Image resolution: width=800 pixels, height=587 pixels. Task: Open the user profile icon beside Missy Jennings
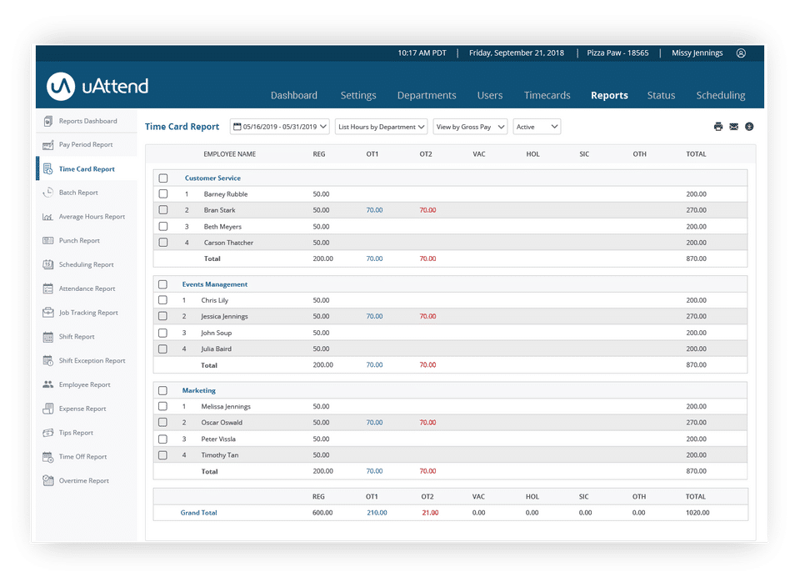(x=741, y=53)
